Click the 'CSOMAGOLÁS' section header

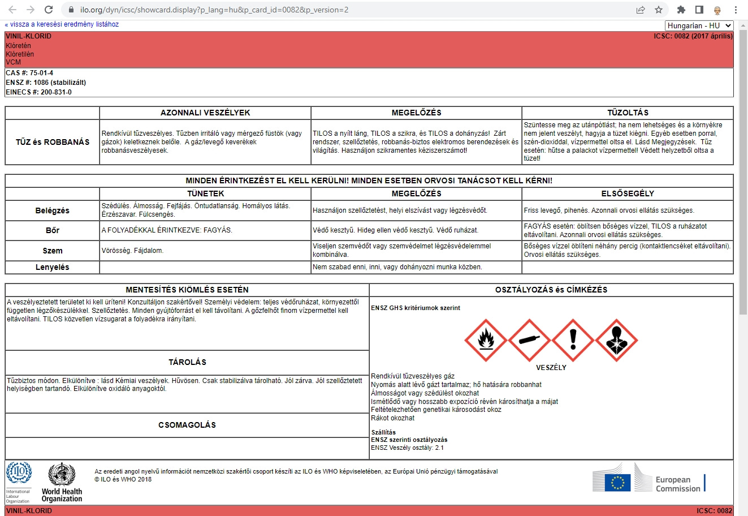[187, 425]
